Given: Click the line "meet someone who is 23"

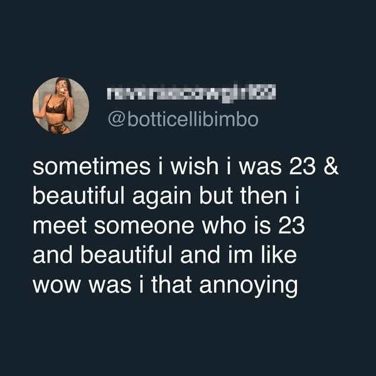Looking at the screenshot, I should [x=169, y=226].
